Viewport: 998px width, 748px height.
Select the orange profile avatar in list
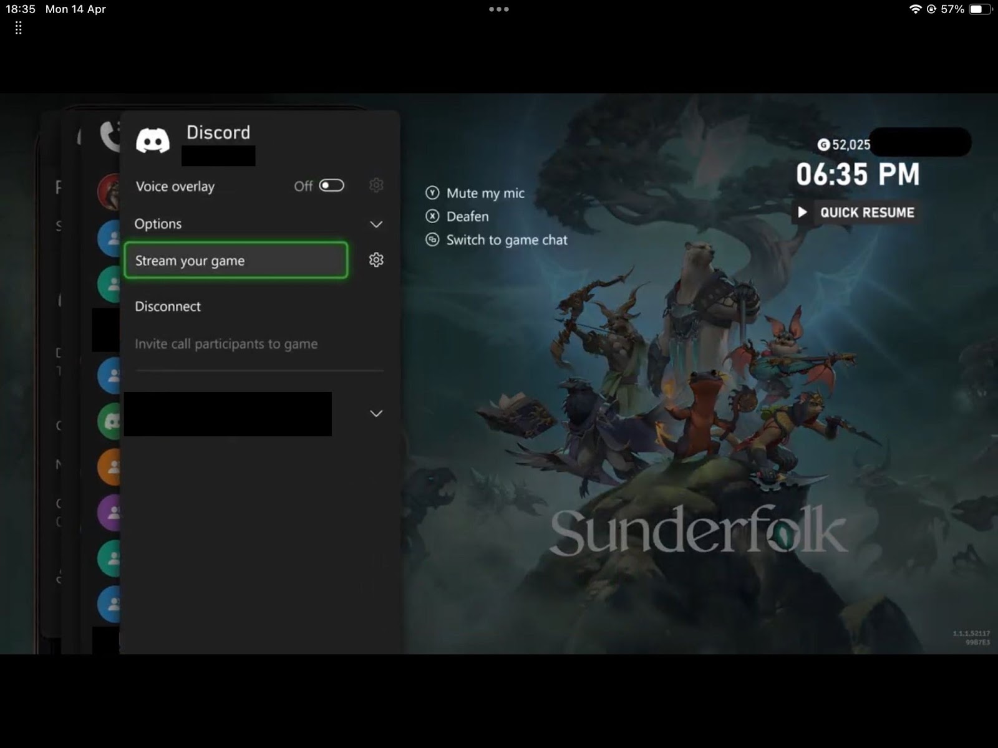[110, 466]
